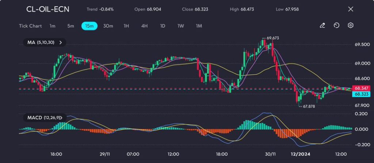The width and height of the screenshot is (374, 163).
Task: Click the 69.673 high price marker
Action: pos(272,38)
